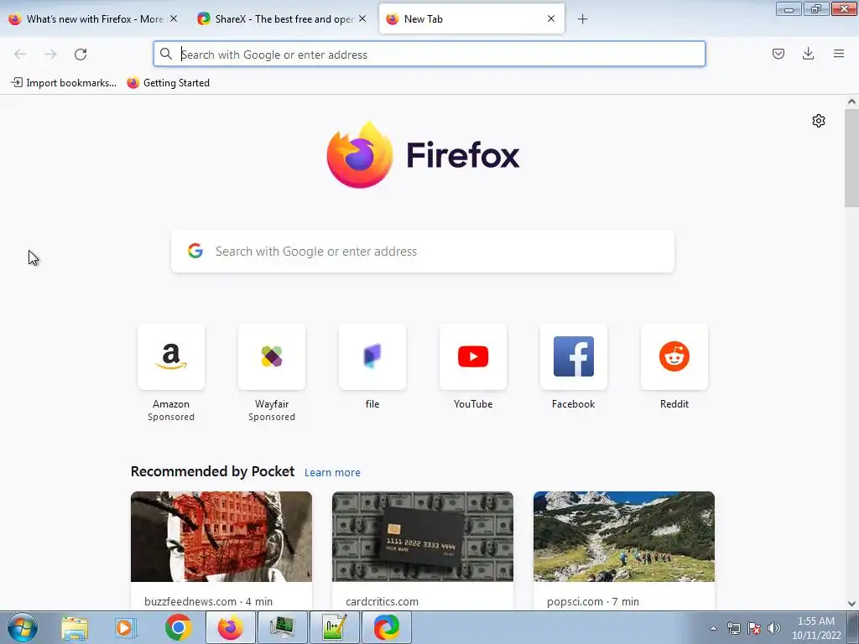Reload the current page
The image size is (859, 644).
[x=81, y=55]
